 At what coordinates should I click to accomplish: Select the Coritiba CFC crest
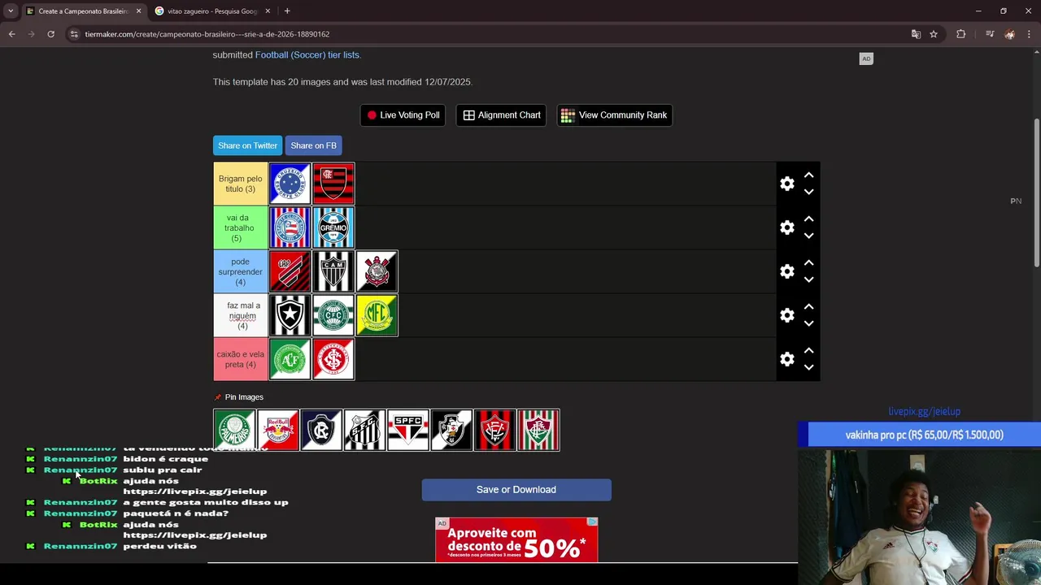coord(333,315)
